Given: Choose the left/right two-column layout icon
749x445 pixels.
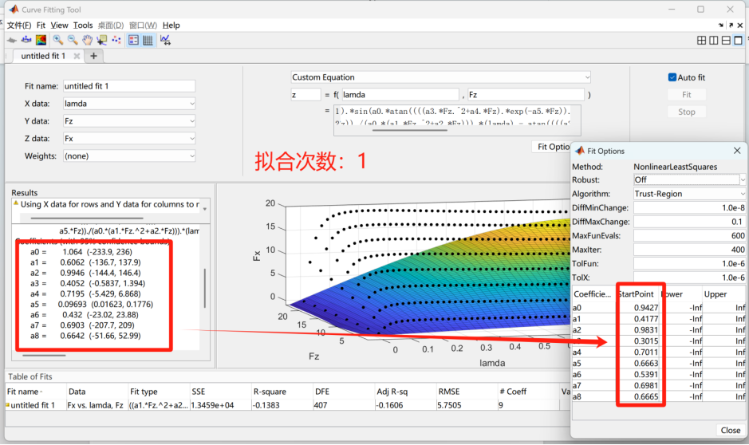Looking at the screenshot, I should 714,40.
